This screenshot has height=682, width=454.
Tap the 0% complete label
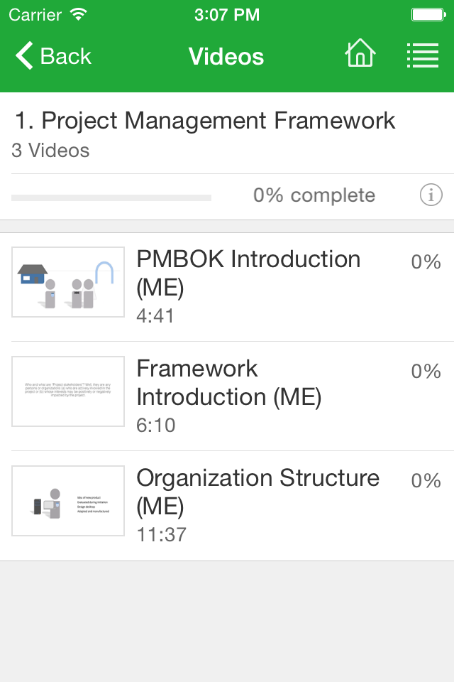pos(314,195)
